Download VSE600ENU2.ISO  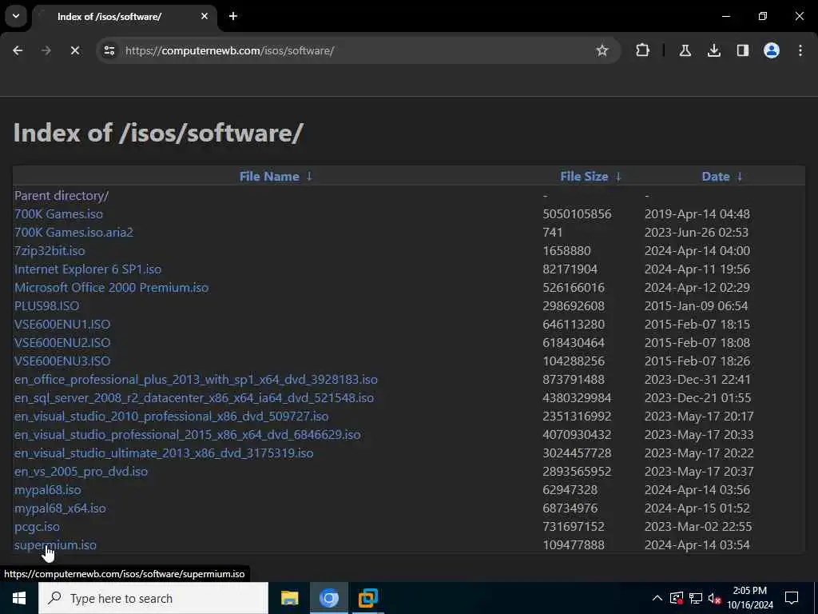point(62,342)
